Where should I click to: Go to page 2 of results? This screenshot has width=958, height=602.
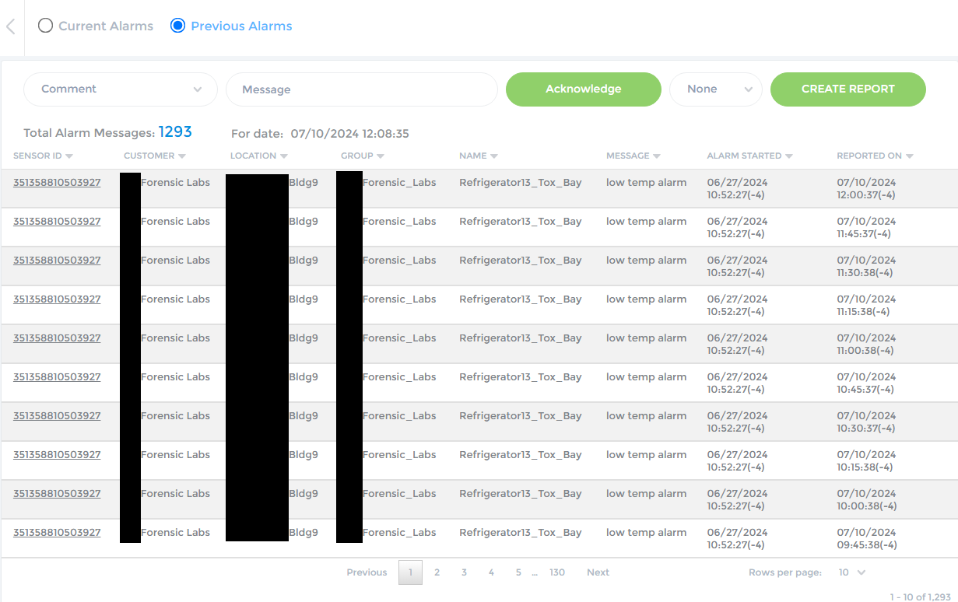point(437,572)
